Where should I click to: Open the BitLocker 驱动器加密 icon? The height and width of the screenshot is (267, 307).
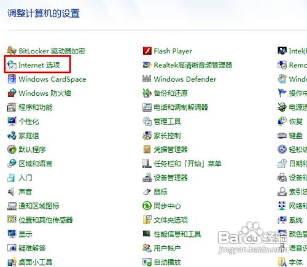point(12,51)
